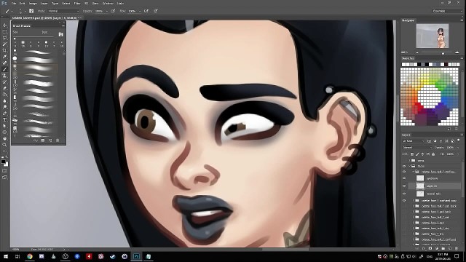Collapse the face layer group
This screenshot has height=262, width=466.
pos(409,166)
